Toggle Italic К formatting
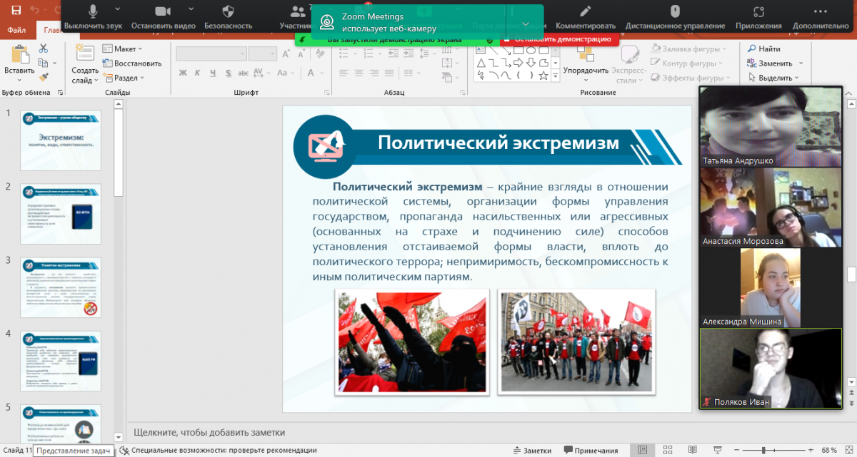The height and width of the screenshot is (457, 857). [x=197, y=73]
